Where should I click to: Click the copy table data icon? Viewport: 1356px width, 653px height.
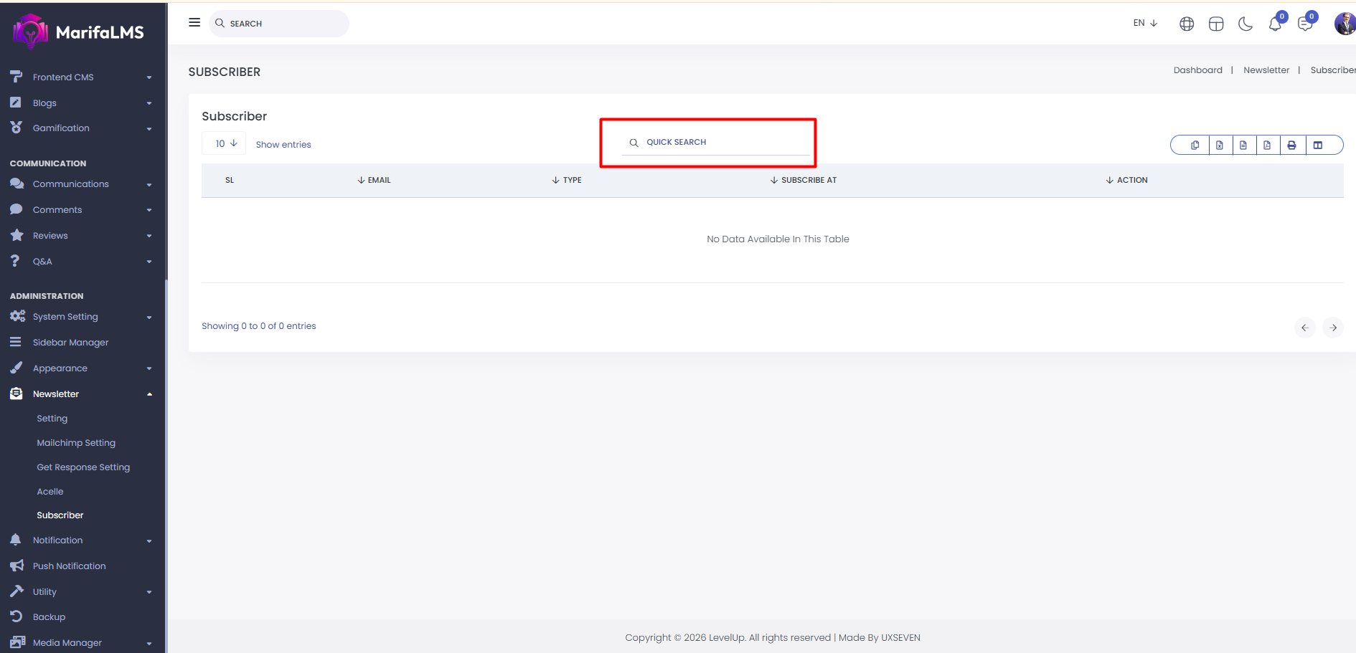(1195, 146)
